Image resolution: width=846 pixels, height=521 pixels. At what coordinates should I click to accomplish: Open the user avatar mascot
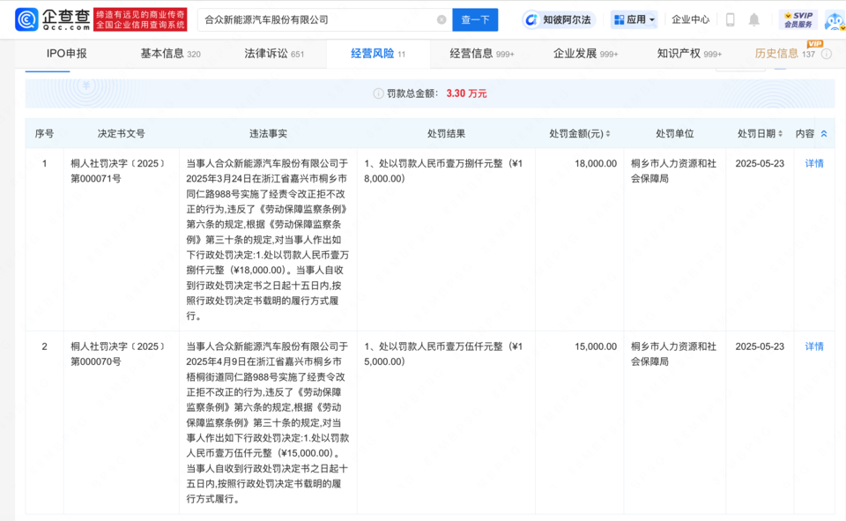pyautogui.click(x=835, y=20)
